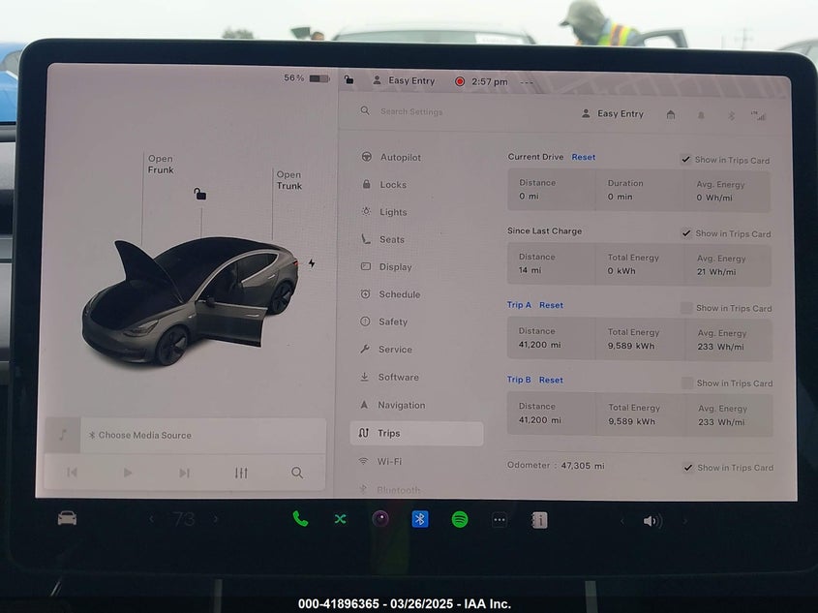Screen dimensions: 818x613
Task: Open the owner's manual info icon
Action: click(x=539, y=520)
